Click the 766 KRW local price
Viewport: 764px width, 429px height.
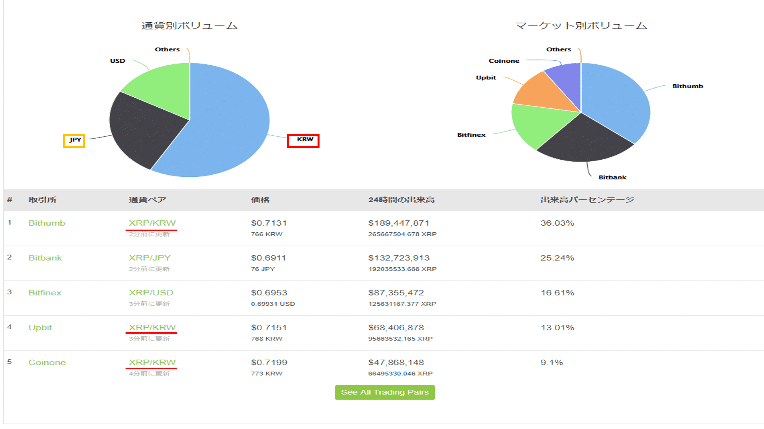(267, 234)
